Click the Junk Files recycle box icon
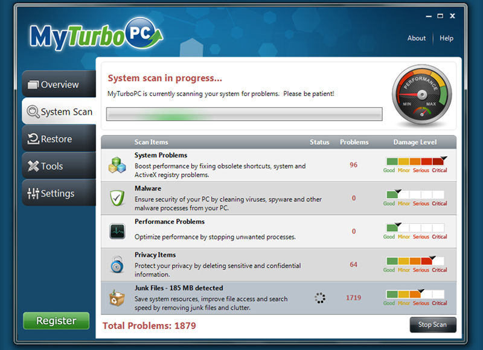The image size is (483, 350). pos(117,298)
